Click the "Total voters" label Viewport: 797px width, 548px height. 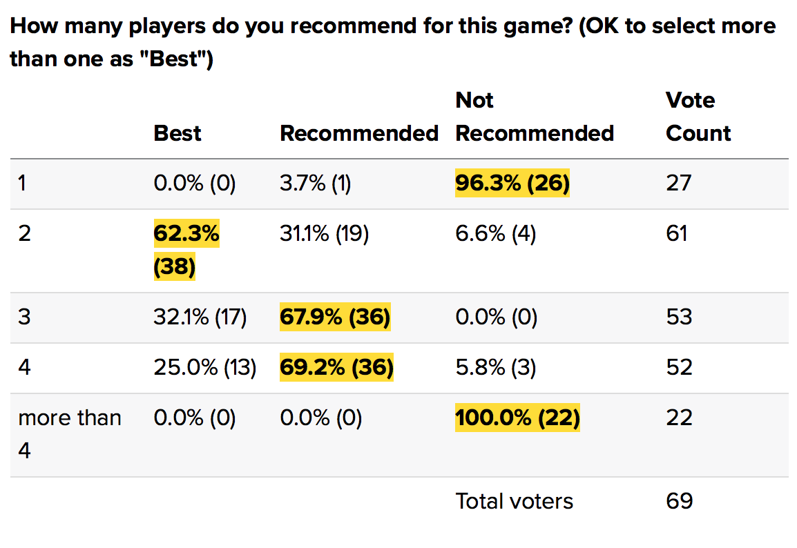click(x=514, y=501)
